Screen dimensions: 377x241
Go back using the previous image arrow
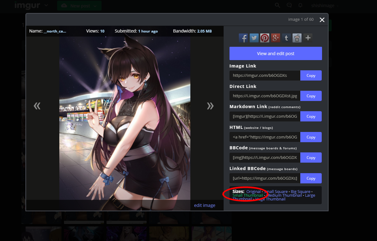pos(37,106)
